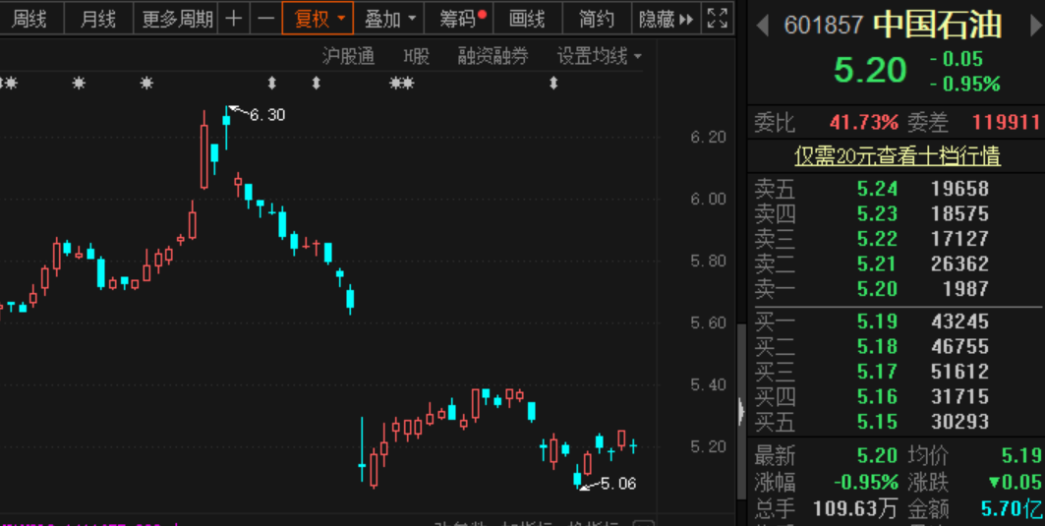The height and width of the screenshot is (526, 1045).
Task: Toggle the 融资融券 indicator
Action: click(x=493, y=57)
